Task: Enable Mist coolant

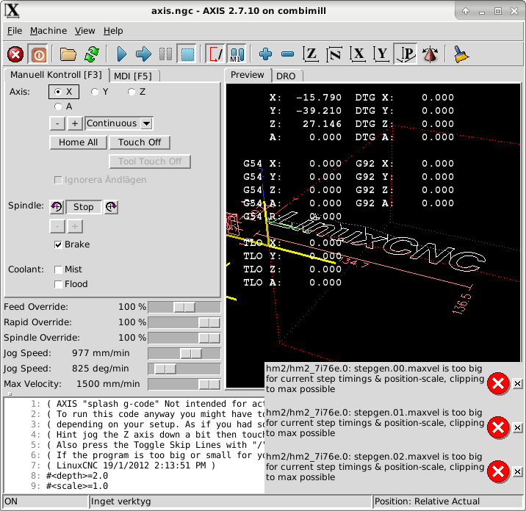Action: [x=58, y=269]
